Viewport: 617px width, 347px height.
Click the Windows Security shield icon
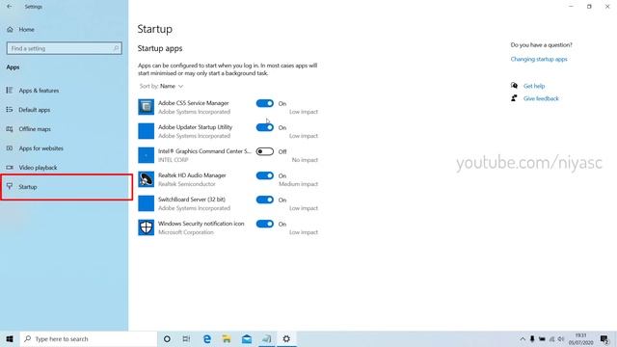146,227
